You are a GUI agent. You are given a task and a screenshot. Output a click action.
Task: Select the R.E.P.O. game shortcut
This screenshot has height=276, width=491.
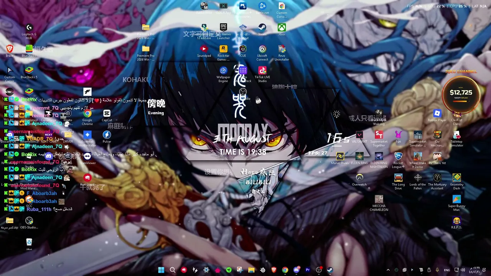(456, 223)
